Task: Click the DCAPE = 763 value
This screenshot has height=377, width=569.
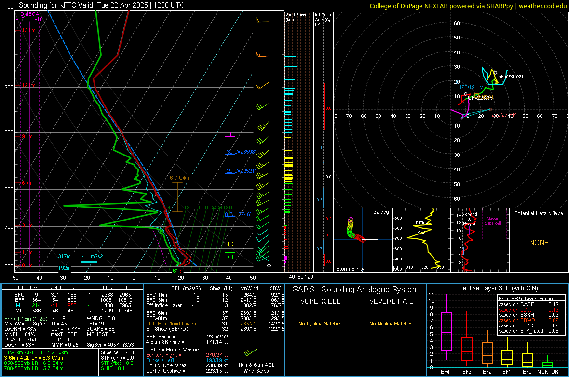Action: click(20, 339)
